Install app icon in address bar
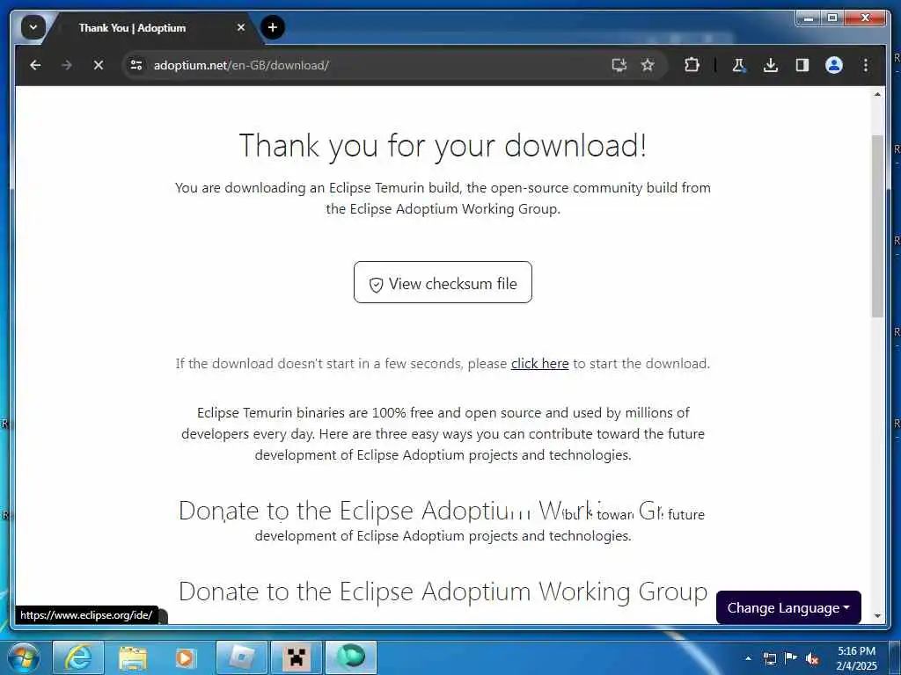Screen dimensions: 901x675 pyautogui.click(x=619, y=65)
